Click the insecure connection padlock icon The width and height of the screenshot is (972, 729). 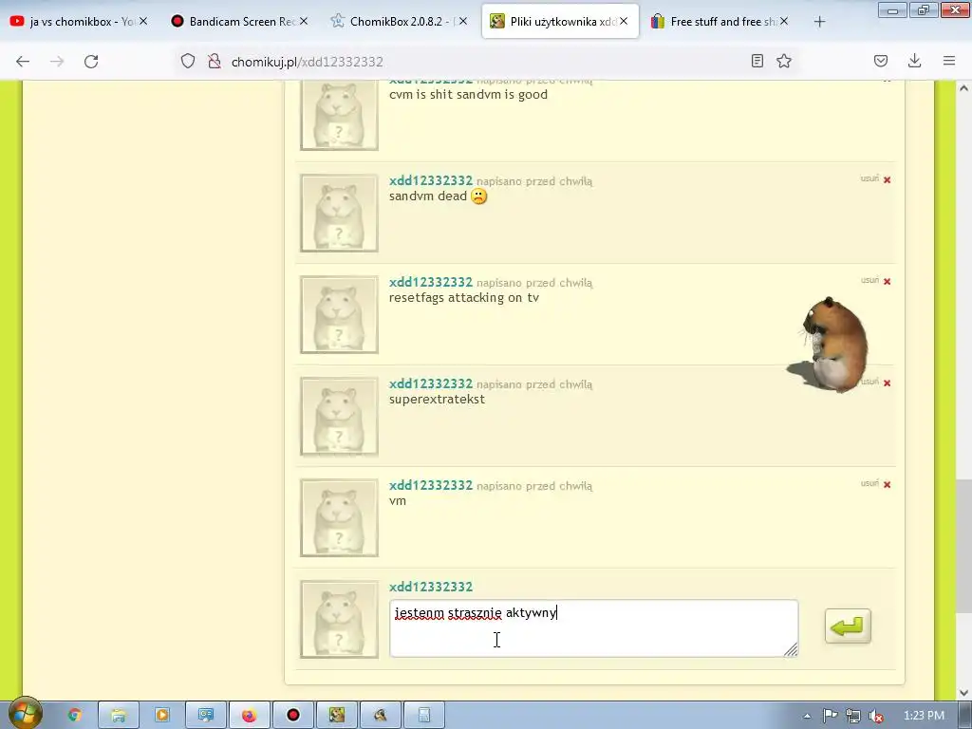pos(215,61)
